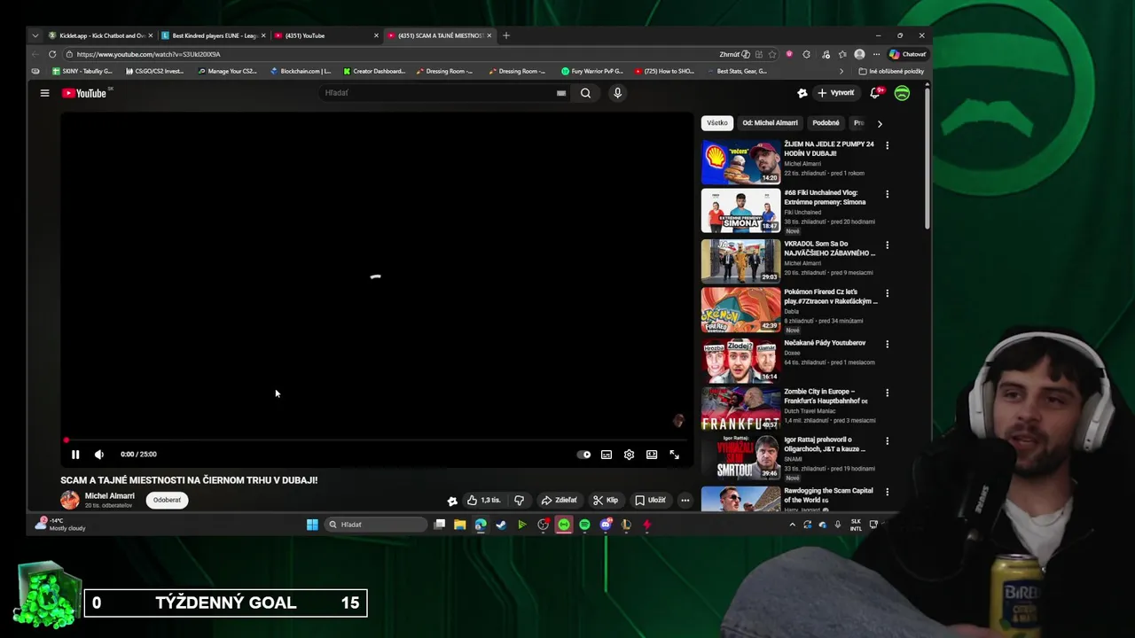1135x638 pixels.
Task: Open options for Žijem na jedle z pumpy video
Action: [887, 145]
